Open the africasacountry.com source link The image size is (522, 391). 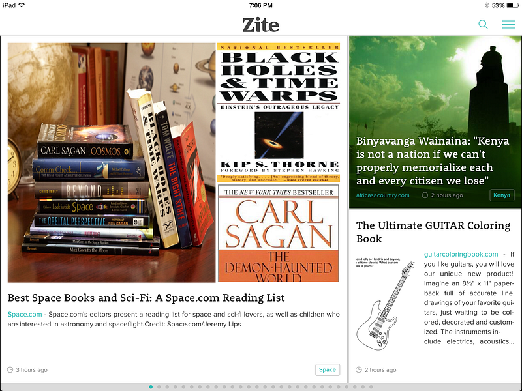pyautogui.click(x=383, y=195)
